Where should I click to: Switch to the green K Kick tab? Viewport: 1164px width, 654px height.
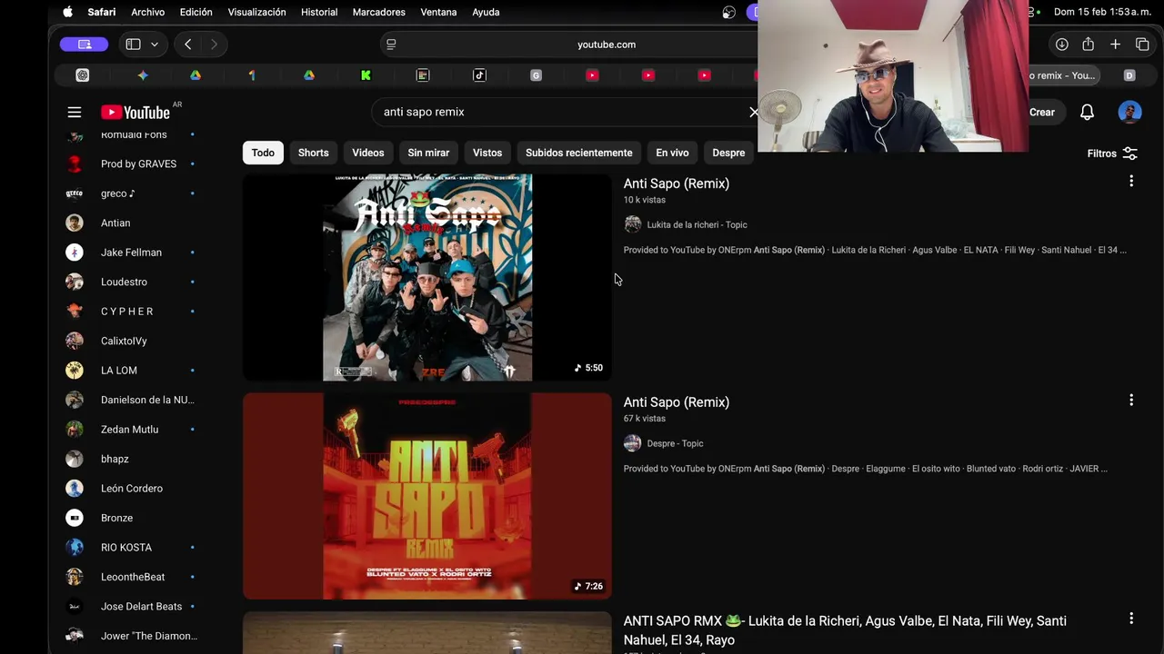(x=366, y=75)
